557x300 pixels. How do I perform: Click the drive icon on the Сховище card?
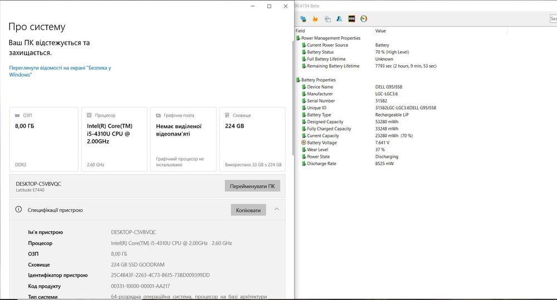[x=227, y=115]
